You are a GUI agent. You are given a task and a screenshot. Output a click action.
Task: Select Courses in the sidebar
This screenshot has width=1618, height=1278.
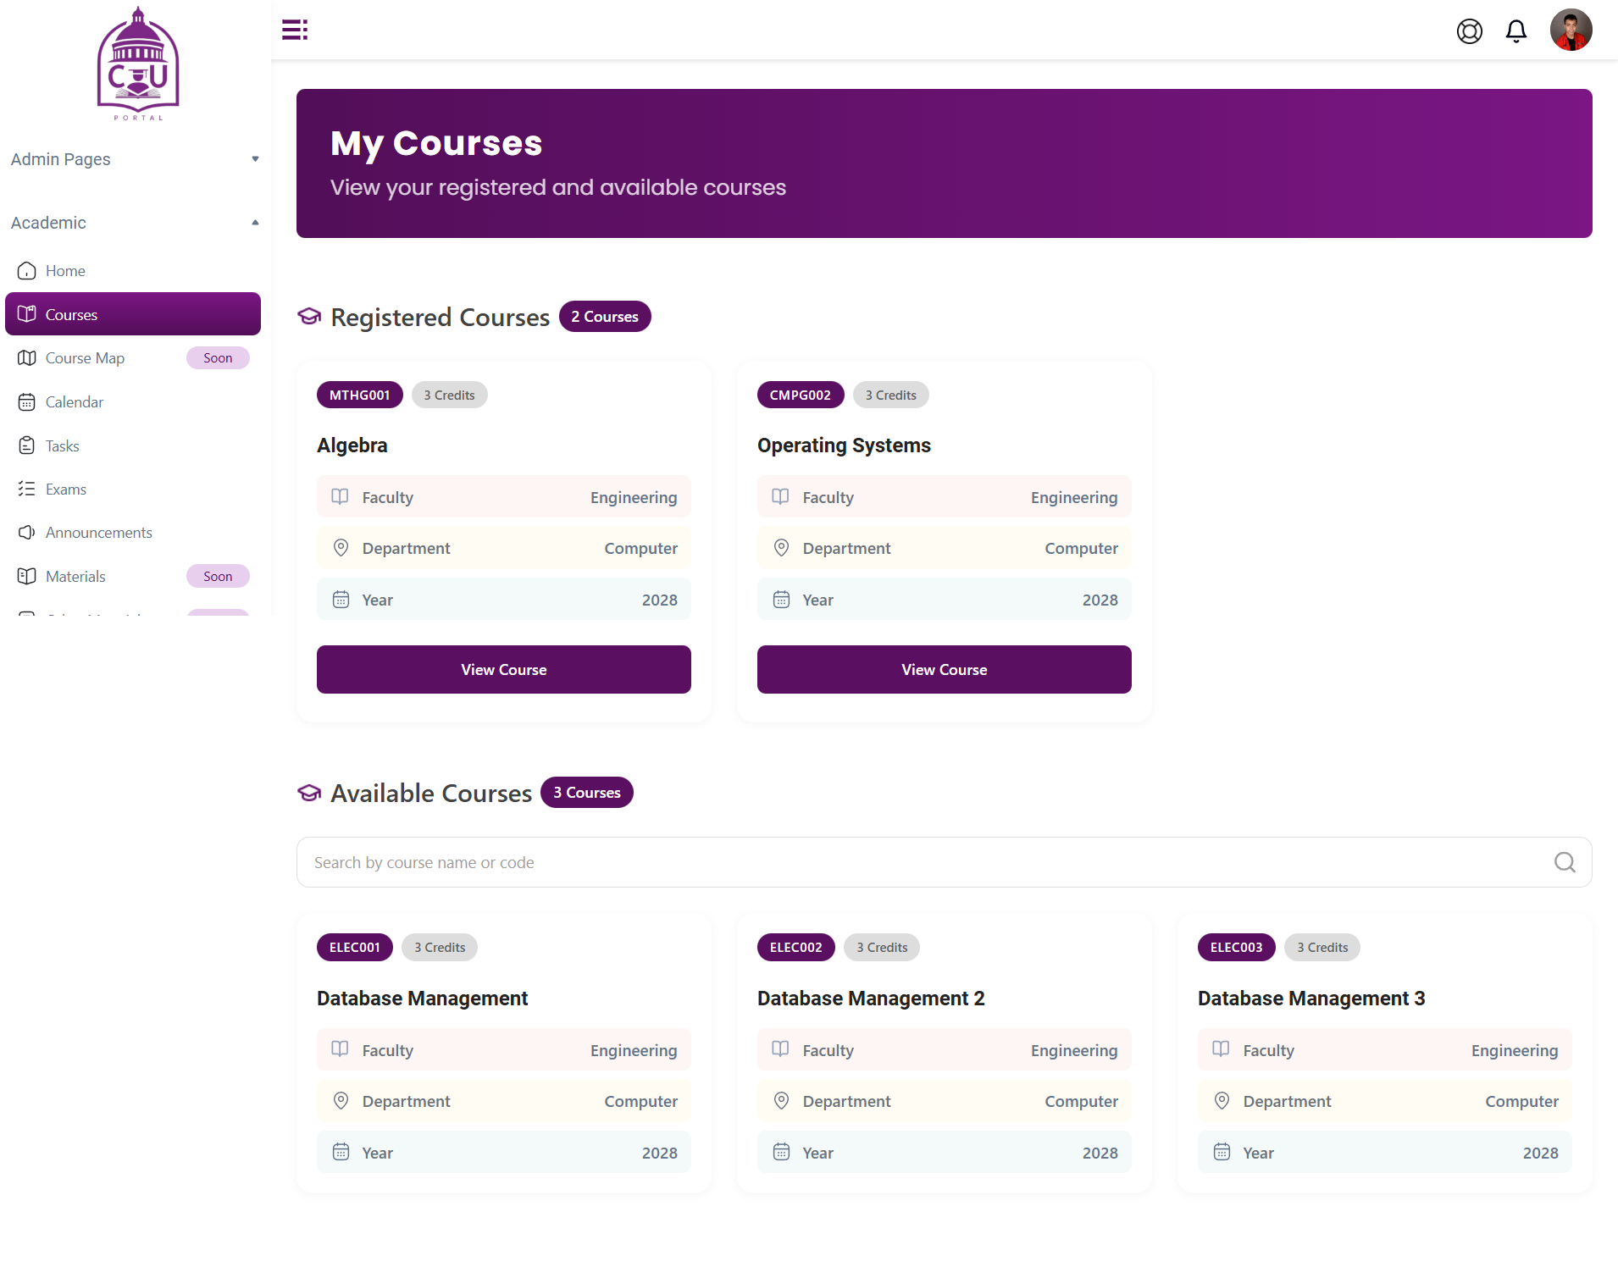click(71, 315)
